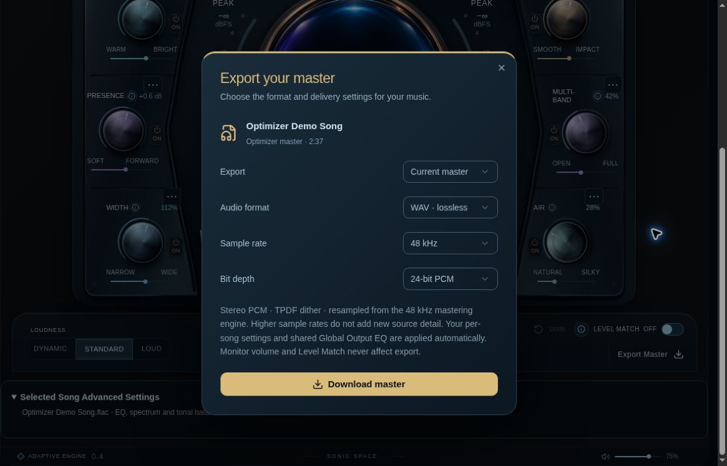
Task: Adjust the Open to Full slider
Action: coord(585,173)
